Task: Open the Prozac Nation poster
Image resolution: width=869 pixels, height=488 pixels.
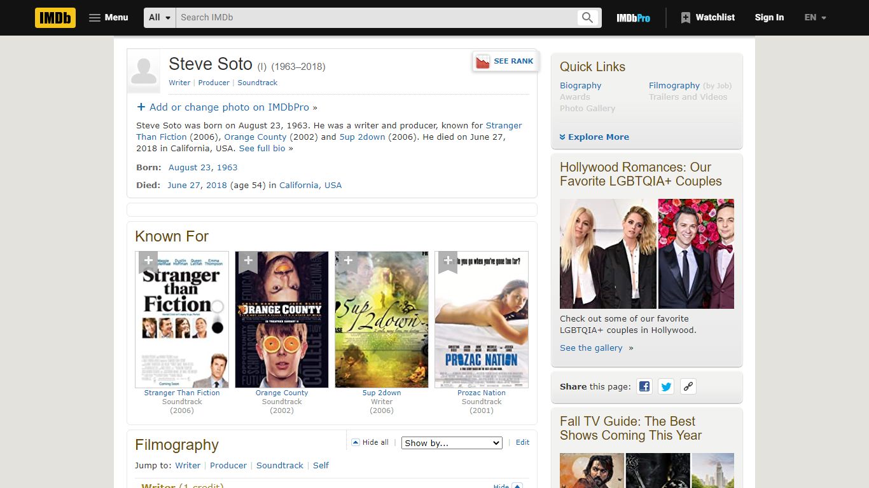Action: click(x=482, y=320)
